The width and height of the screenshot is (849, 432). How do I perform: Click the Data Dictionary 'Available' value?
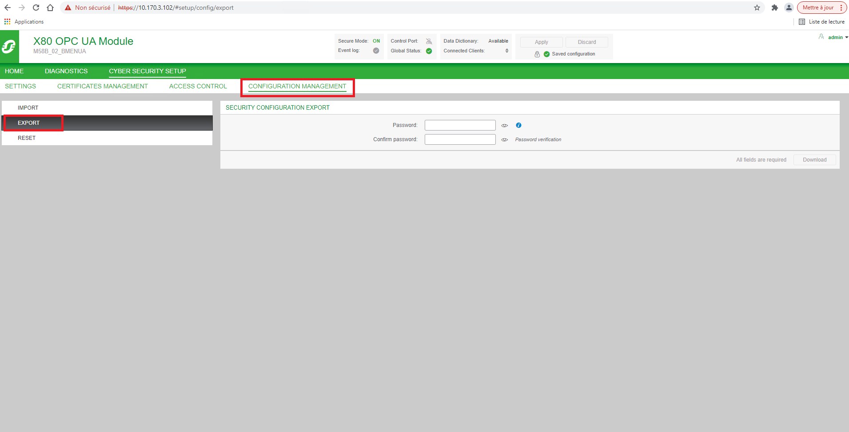coord(498,41)
